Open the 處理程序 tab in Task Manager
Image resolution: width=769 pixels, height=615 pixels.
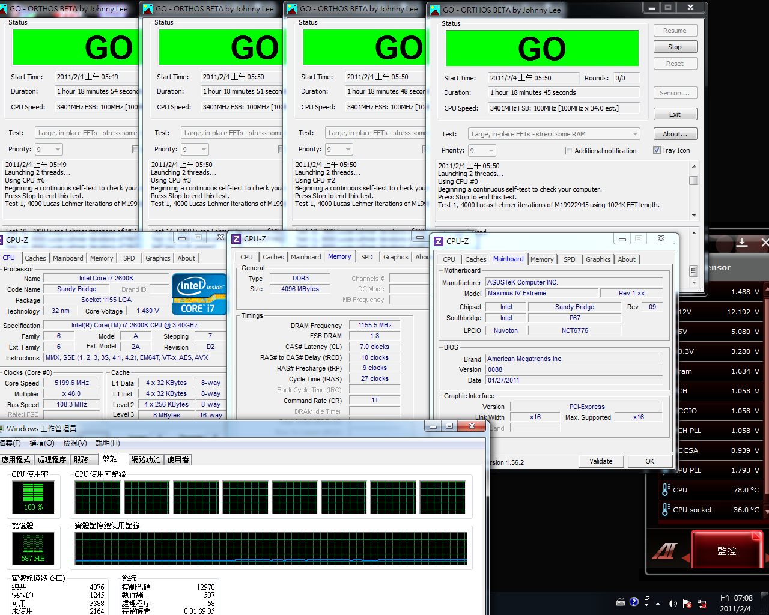point(52,459)
